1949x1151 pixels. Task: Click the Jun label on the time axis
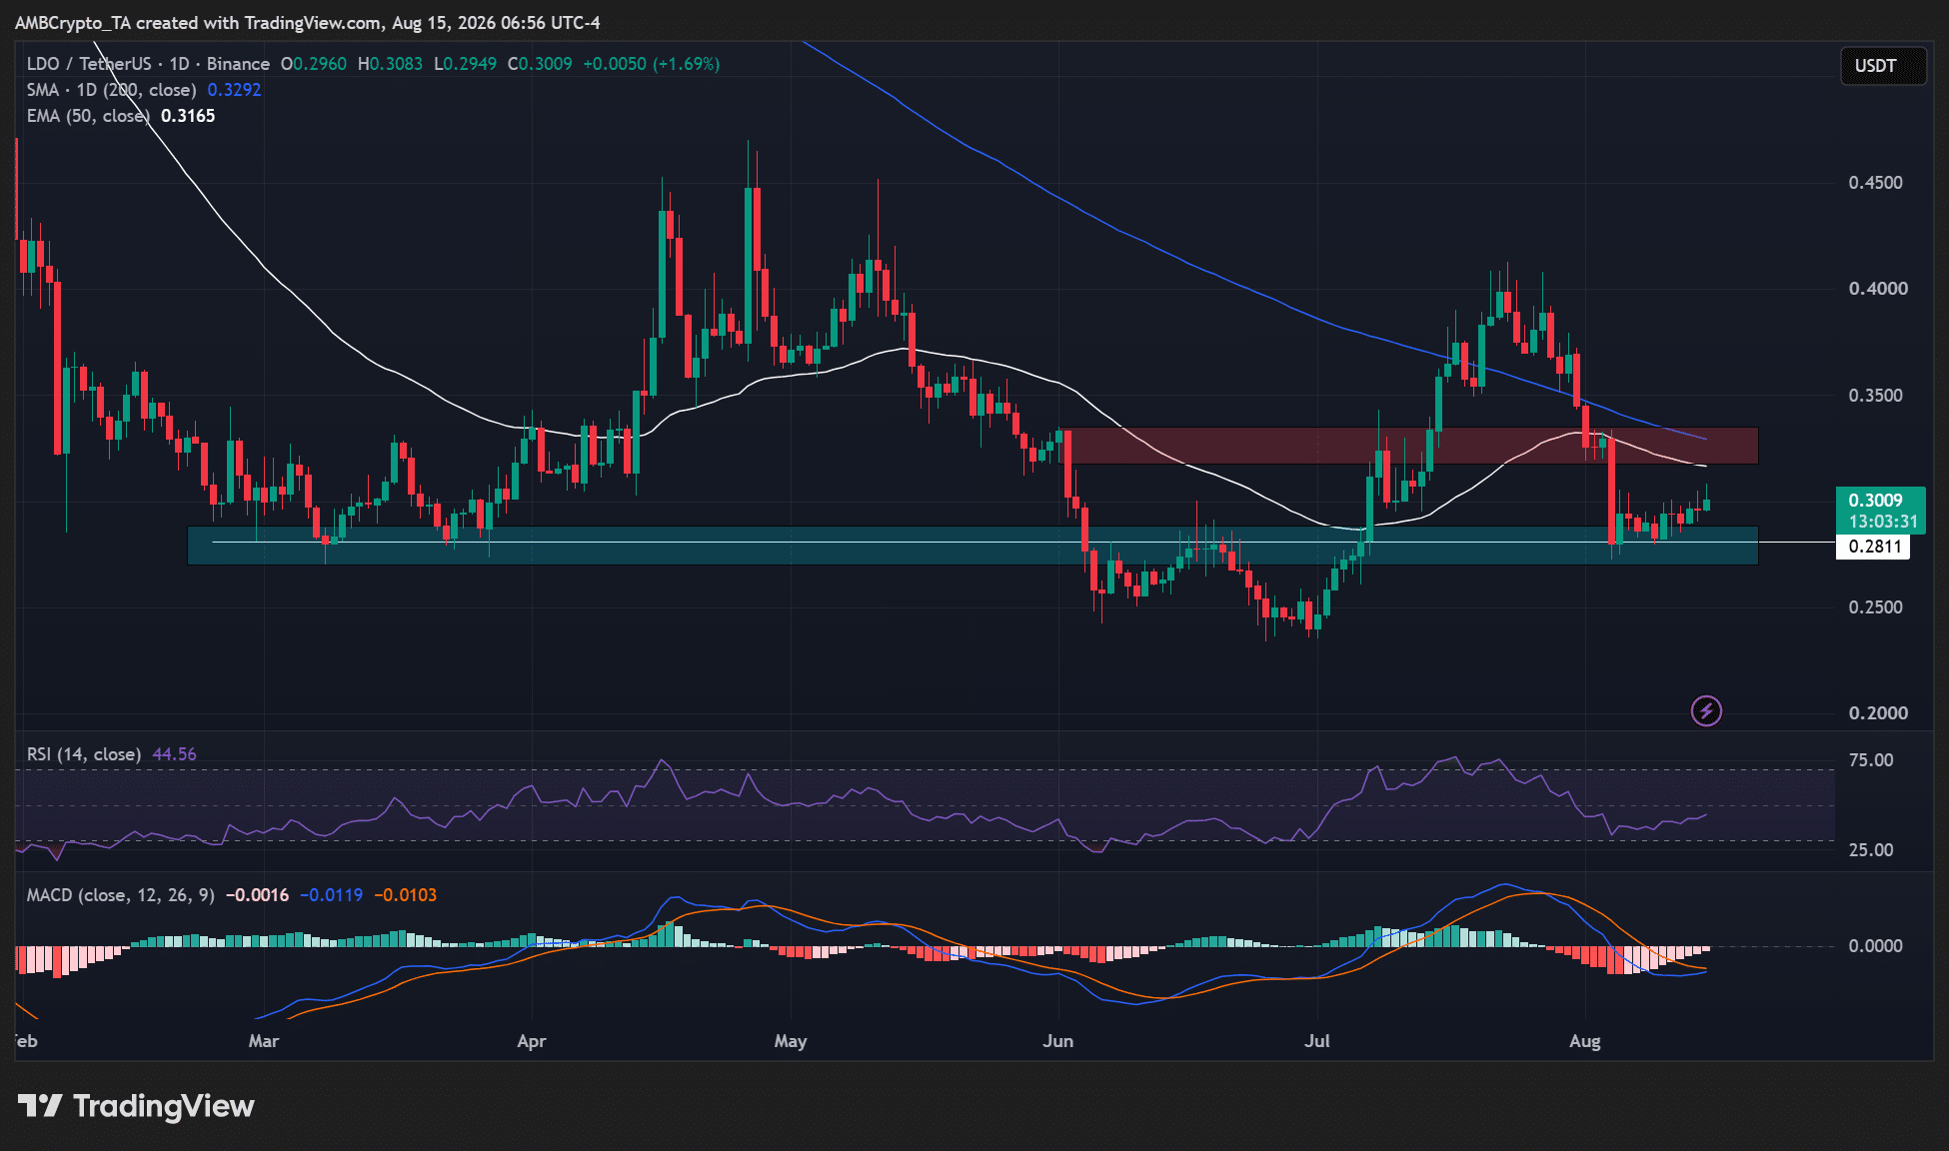click(x=1058, y=1041)
